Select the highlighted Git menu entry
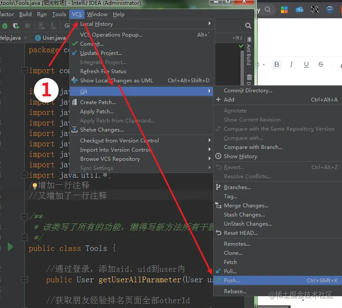This screenshot has width=342, height=308. pyautogui.click(x=141, y=91)
